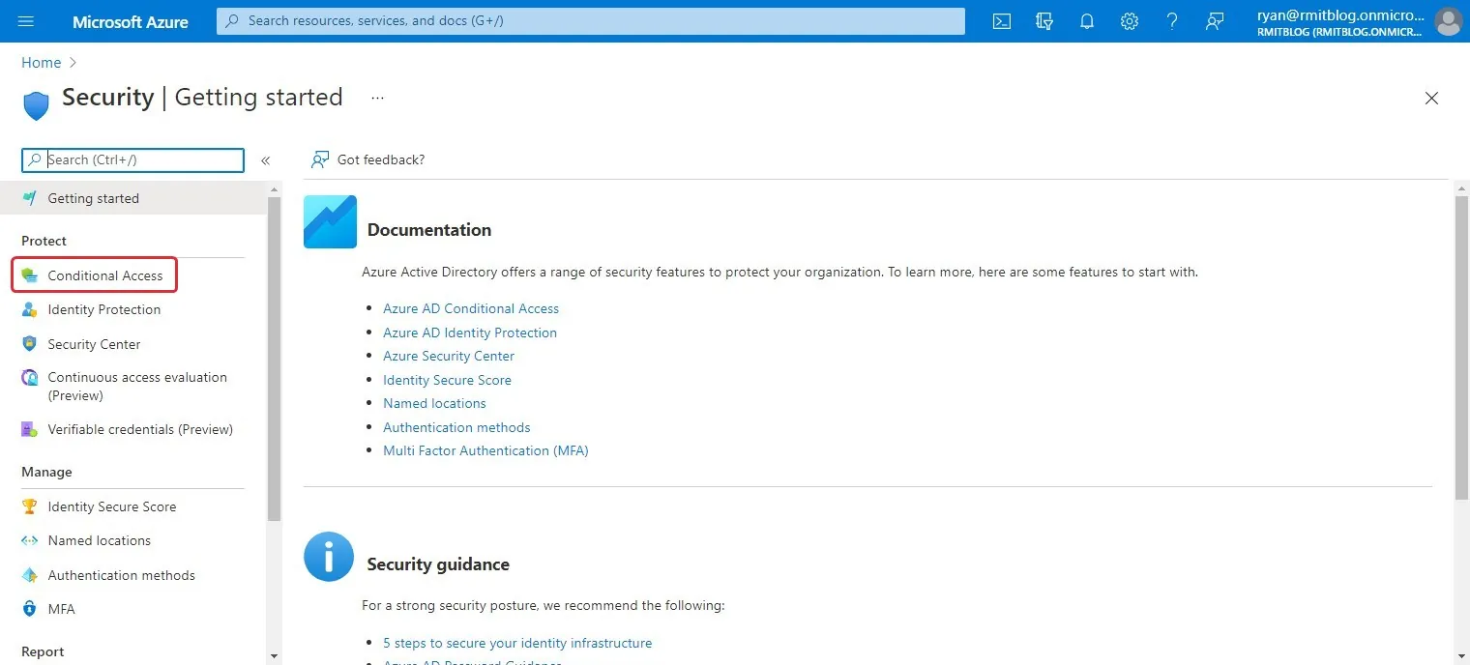Click the Named locations arrows icon
Image resolution: width=1470 pixels, height=665 pixels.
(30, 540)
